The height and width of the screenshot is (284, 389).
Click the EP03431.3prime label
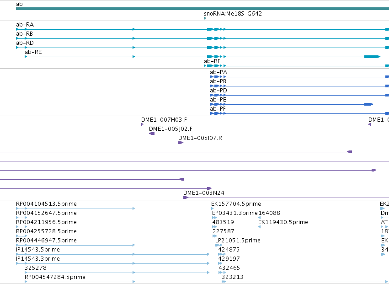(234, 213)
